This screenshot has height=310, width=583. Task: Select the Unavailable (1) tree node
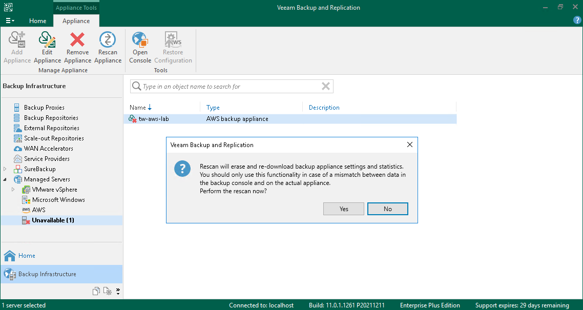(x=53, y=220)
